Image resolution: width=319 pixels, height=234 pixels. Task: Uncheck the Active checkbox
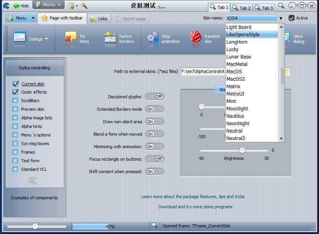(x=292, y=18)
